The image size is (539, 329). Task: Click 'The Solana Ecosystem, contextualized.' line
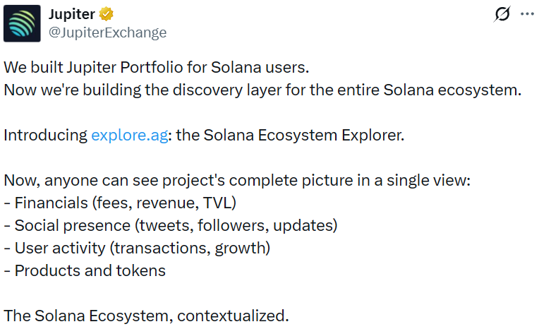click(x=146, y=316)
